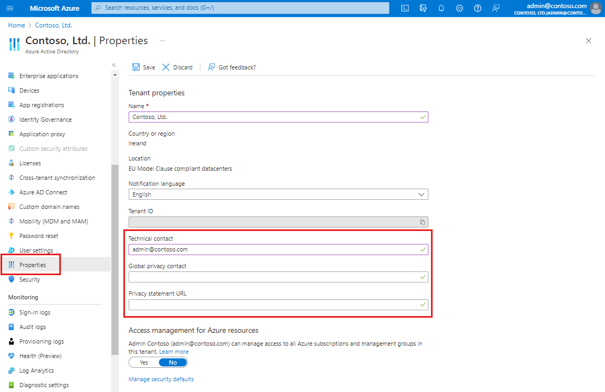Open Custom domain names menu item
Screen dimensions: 605x392
click(x=49, y=207)
